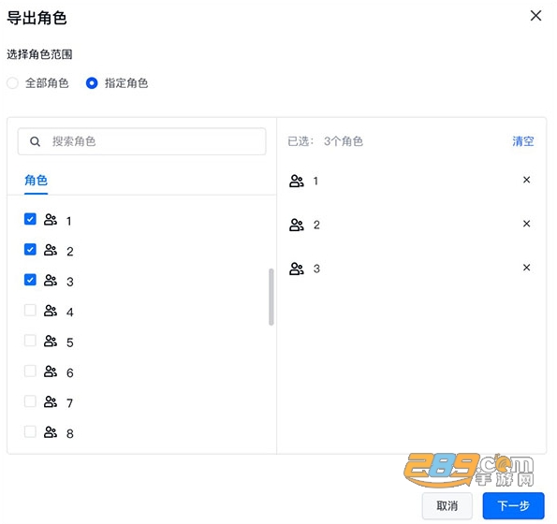
Task: Check role 6 checkbox
Action: (x=30, y=371)
